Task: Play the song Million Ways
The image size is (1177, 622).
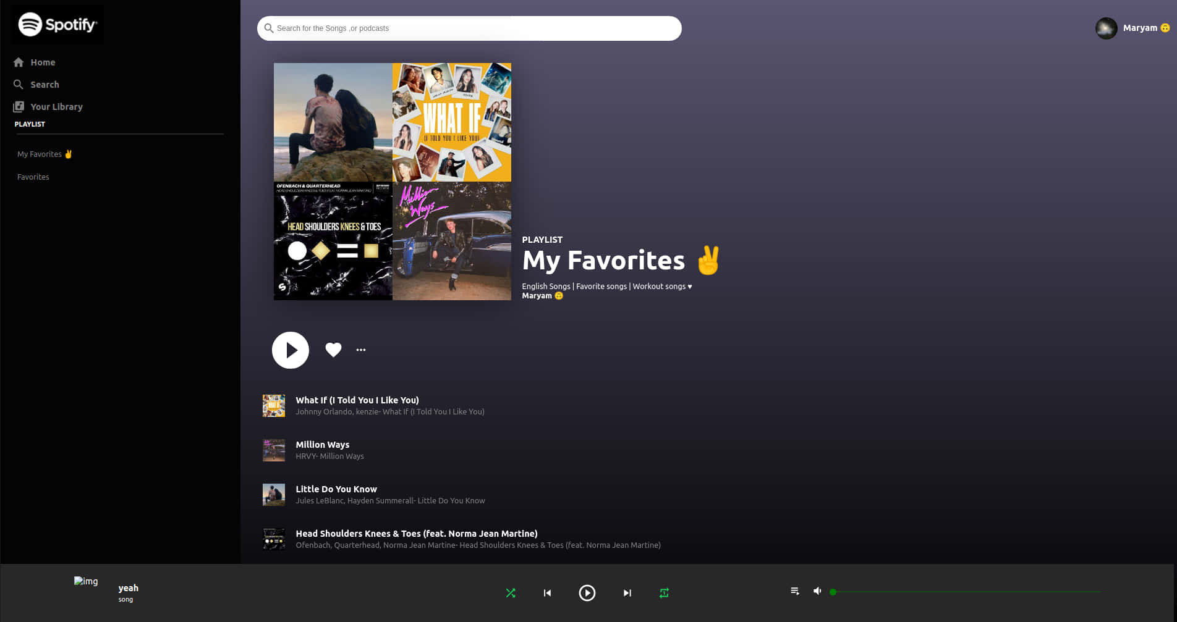Action: tap(322, 445)
